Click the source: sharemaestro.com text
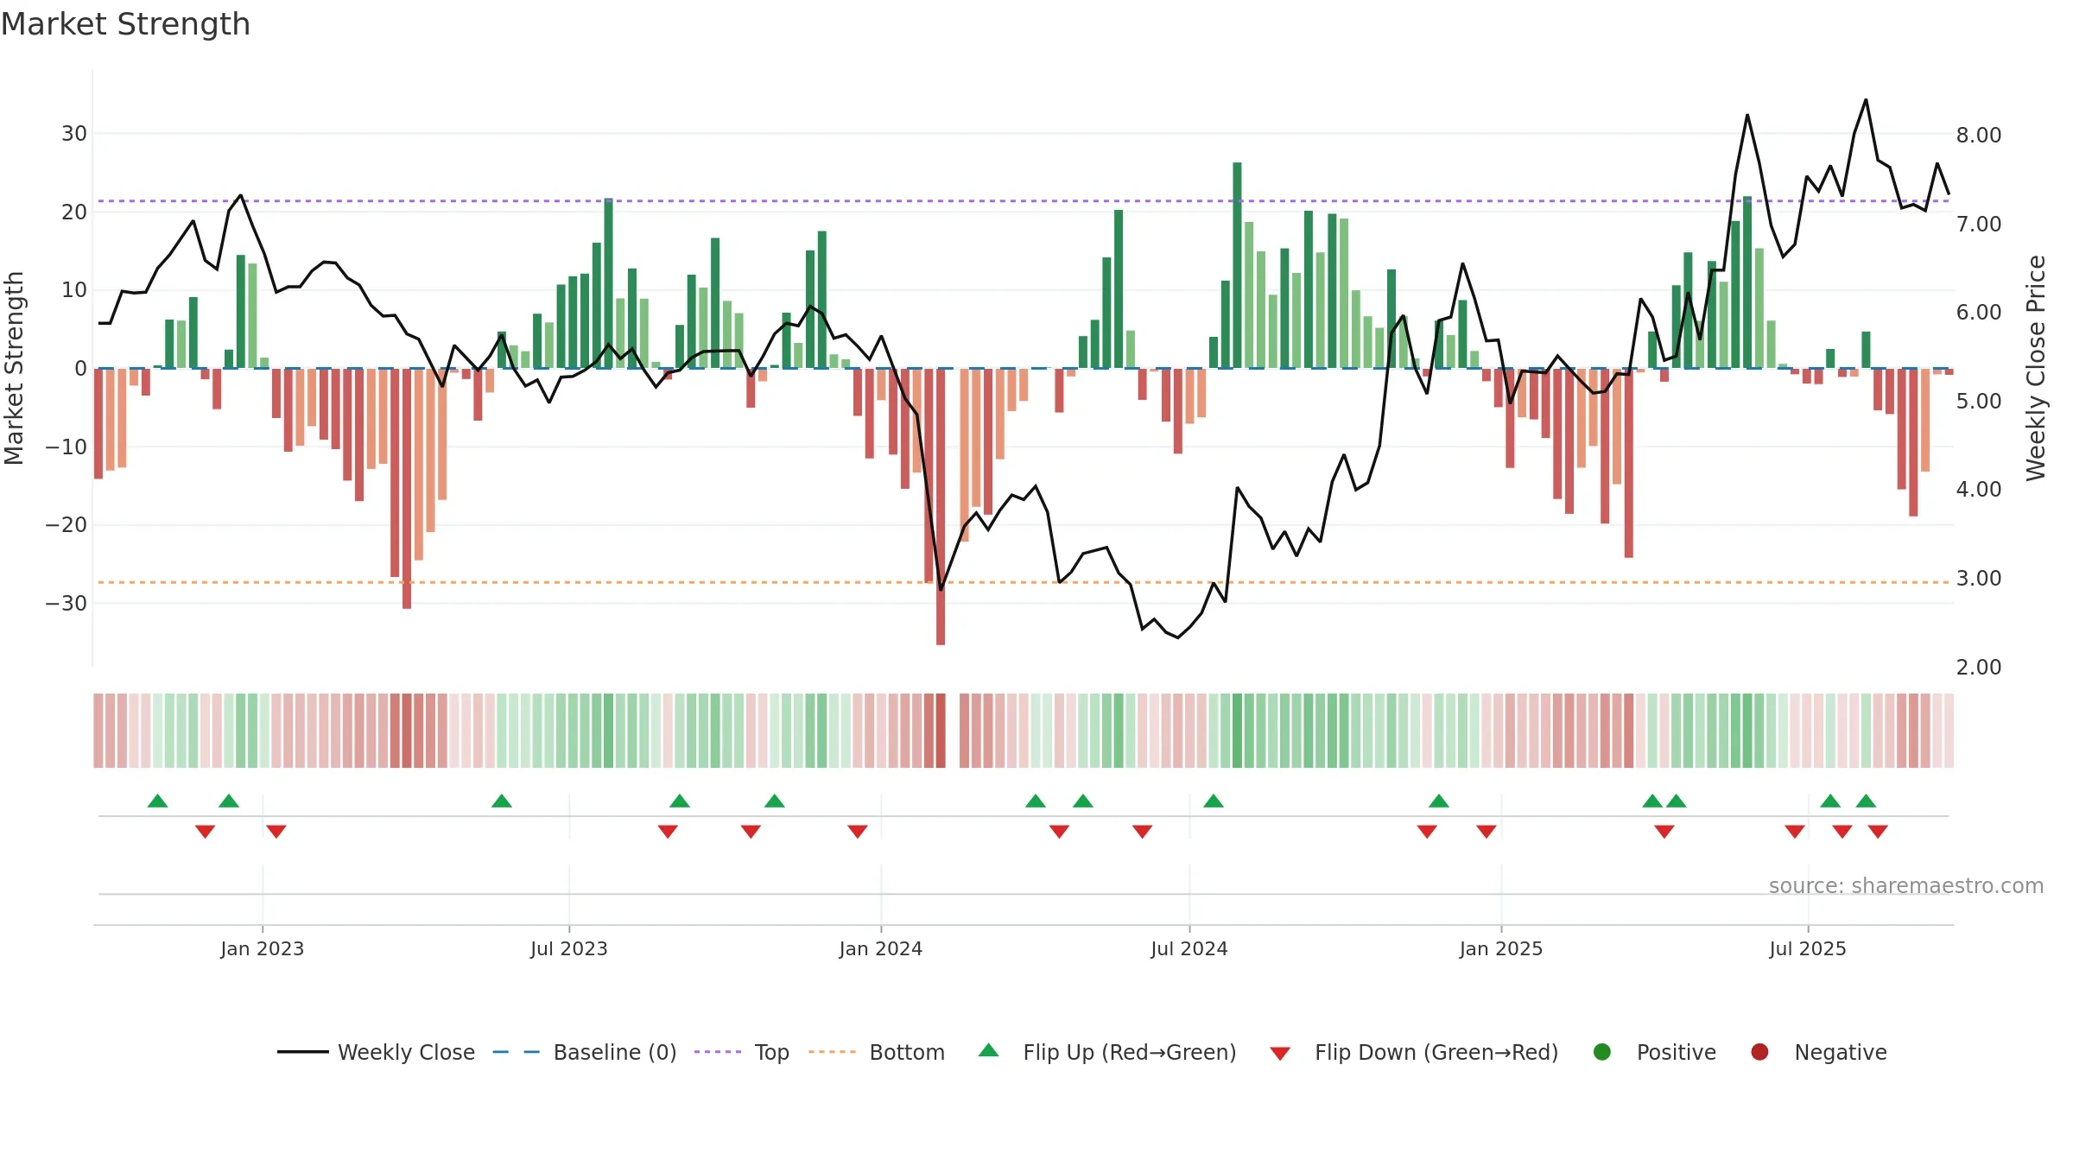This screenshot has width=2073, height=1166. click(1906, 885)
